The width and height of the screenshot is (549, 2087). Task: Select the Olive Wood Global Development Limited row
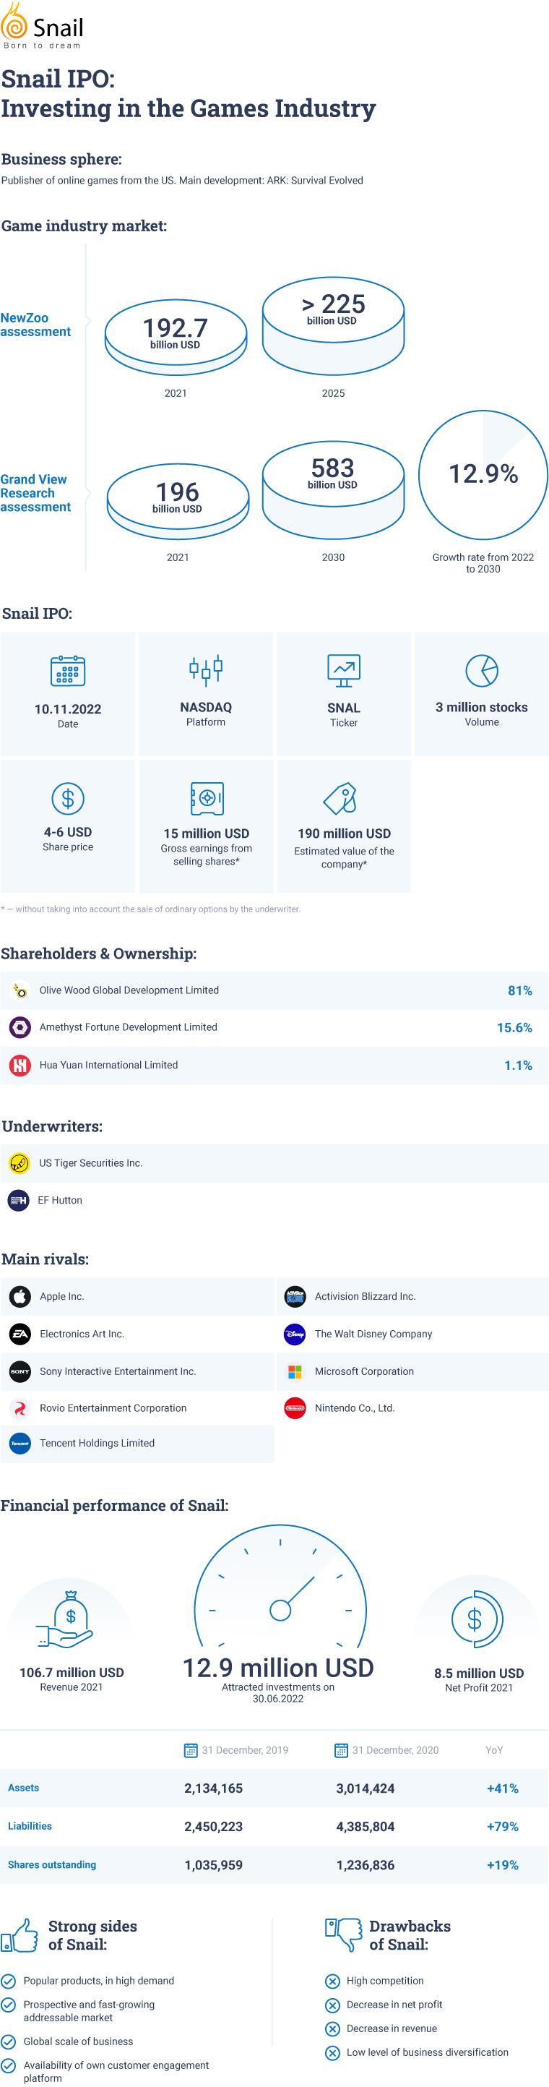(274, 990)
